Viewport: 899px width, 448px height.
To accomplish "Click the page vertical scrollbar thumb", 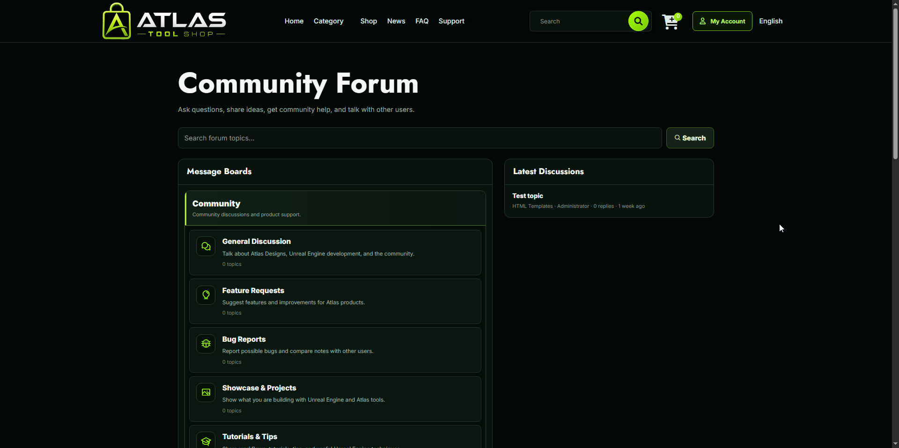I will click(895, 84).
